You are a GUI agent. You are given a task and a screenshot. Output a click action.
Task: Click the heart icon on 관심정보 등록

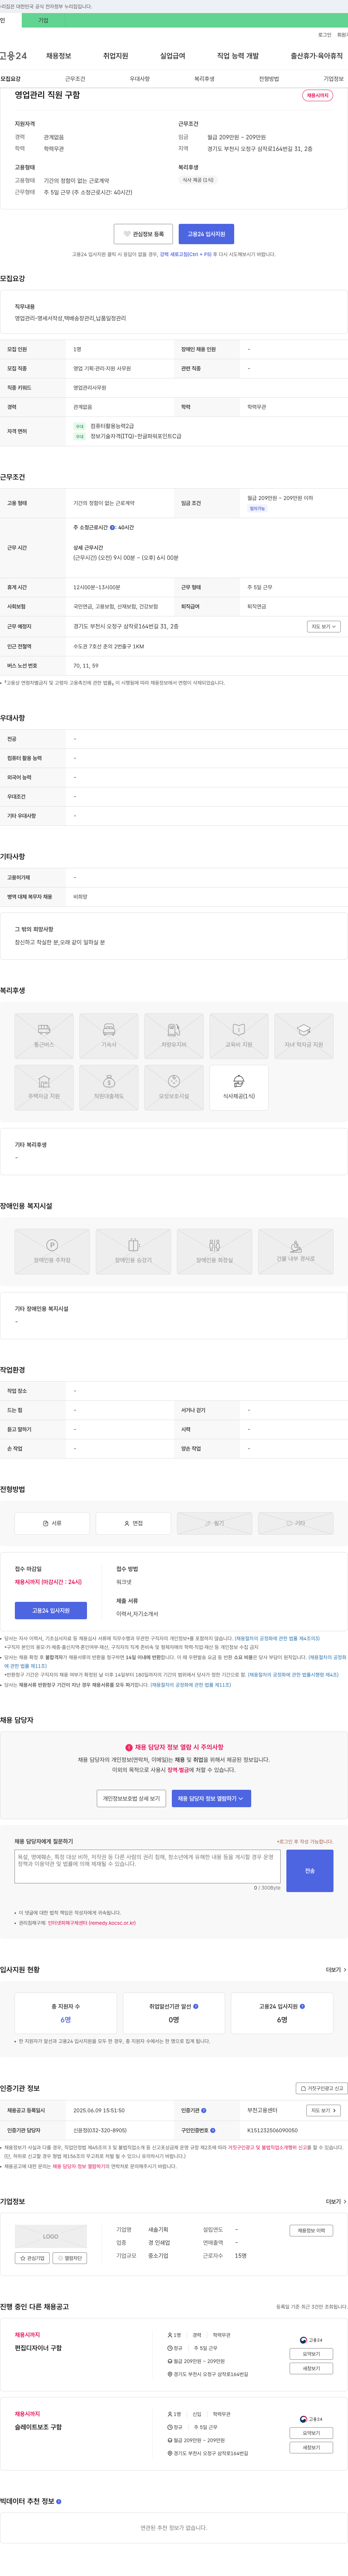127,234
